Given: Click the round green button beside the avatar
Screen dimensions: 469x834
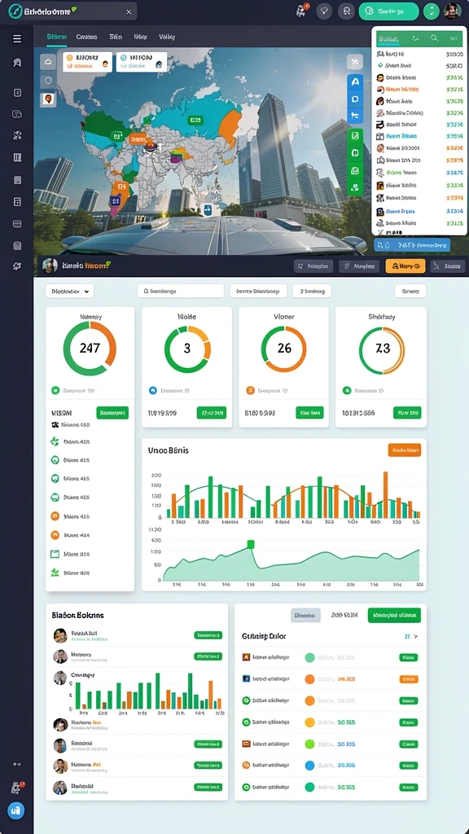Looking at the screenshot, I should (432, 11).
